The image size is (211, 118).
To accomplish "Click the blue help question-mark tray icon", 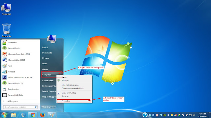I will pos(145,115).
